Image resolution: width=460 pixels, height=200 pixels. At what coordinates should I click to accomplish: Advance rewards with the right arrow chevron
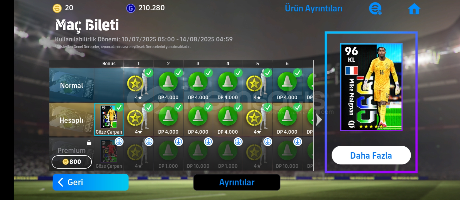coord(319,120)
